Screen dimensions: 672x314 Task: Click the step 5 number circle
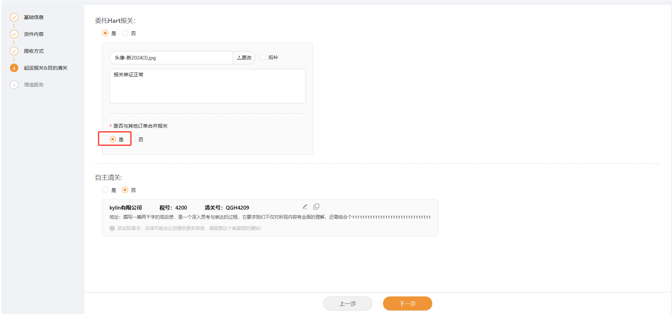pos(14,85)
